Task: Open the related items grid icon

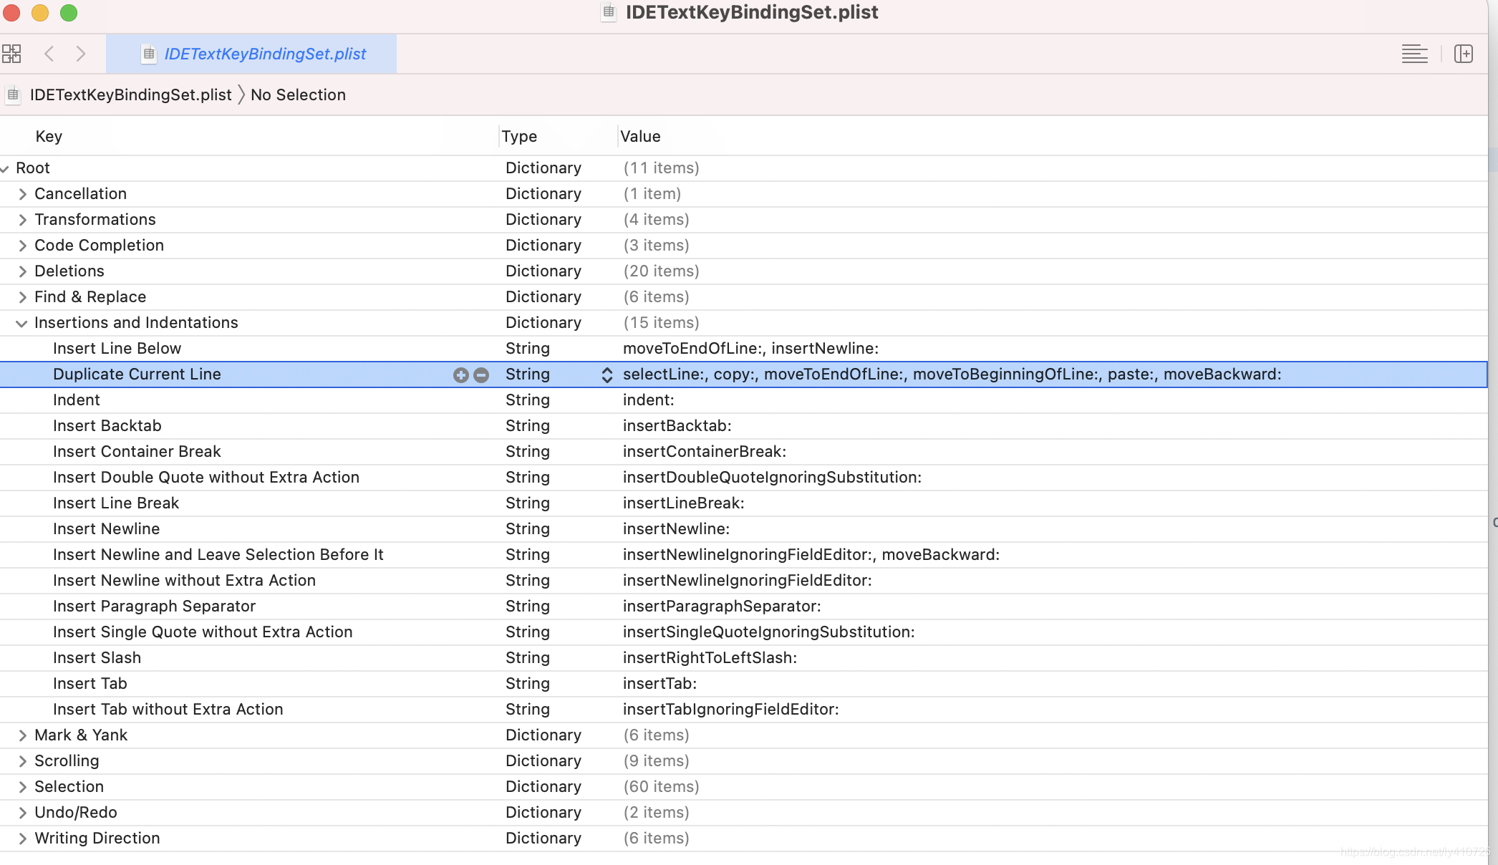Action: coord(11,53)
